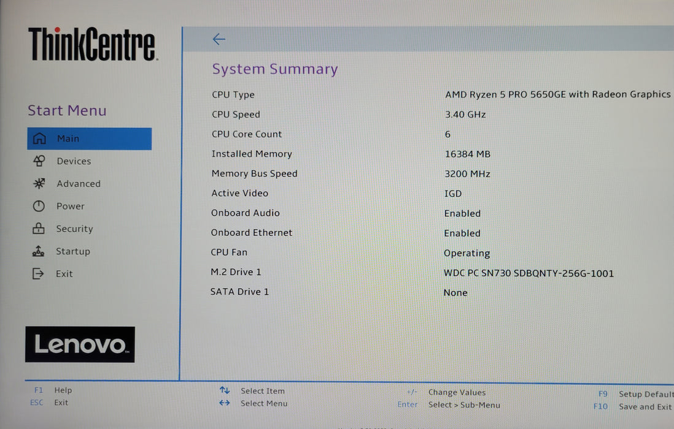Choose Exit in the Start Menu
This screenshot has width=674, height=429.
64,274
